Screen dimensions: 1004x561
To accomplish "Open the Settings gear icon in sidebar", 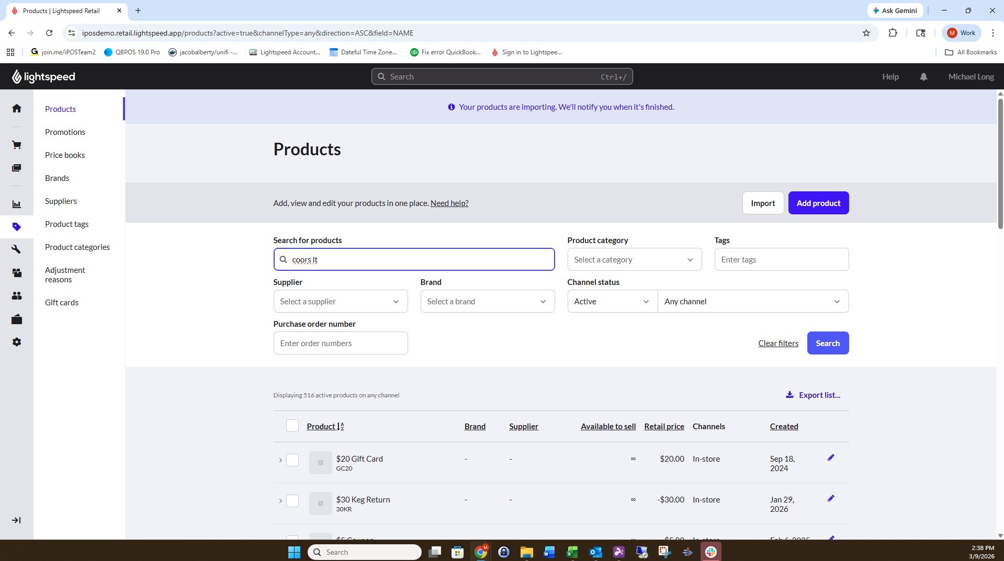I will pyautogui.click(x=17, y=342).
